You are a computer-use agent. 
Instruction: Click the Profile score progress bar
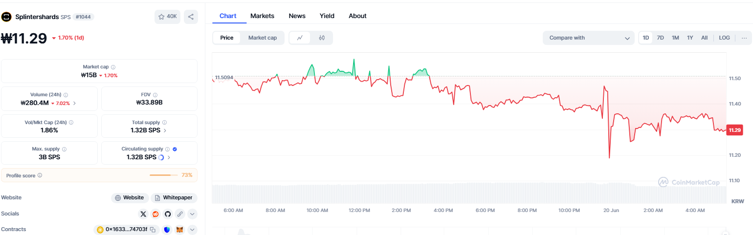click(x=164, y=175)
